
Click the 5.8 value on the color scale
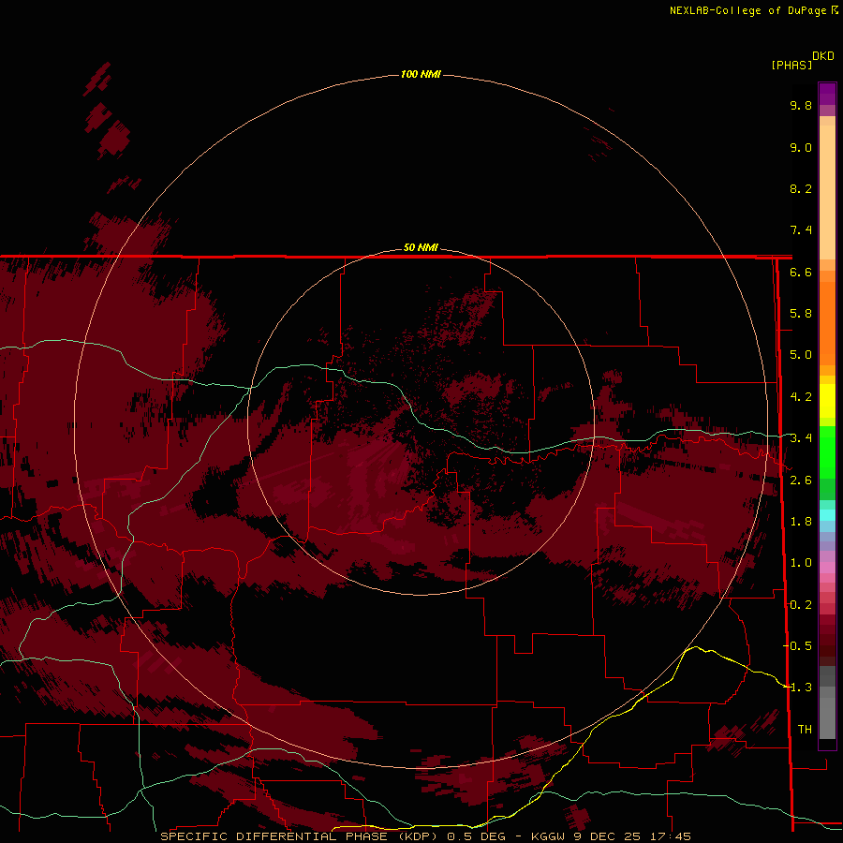pos(801,314)
